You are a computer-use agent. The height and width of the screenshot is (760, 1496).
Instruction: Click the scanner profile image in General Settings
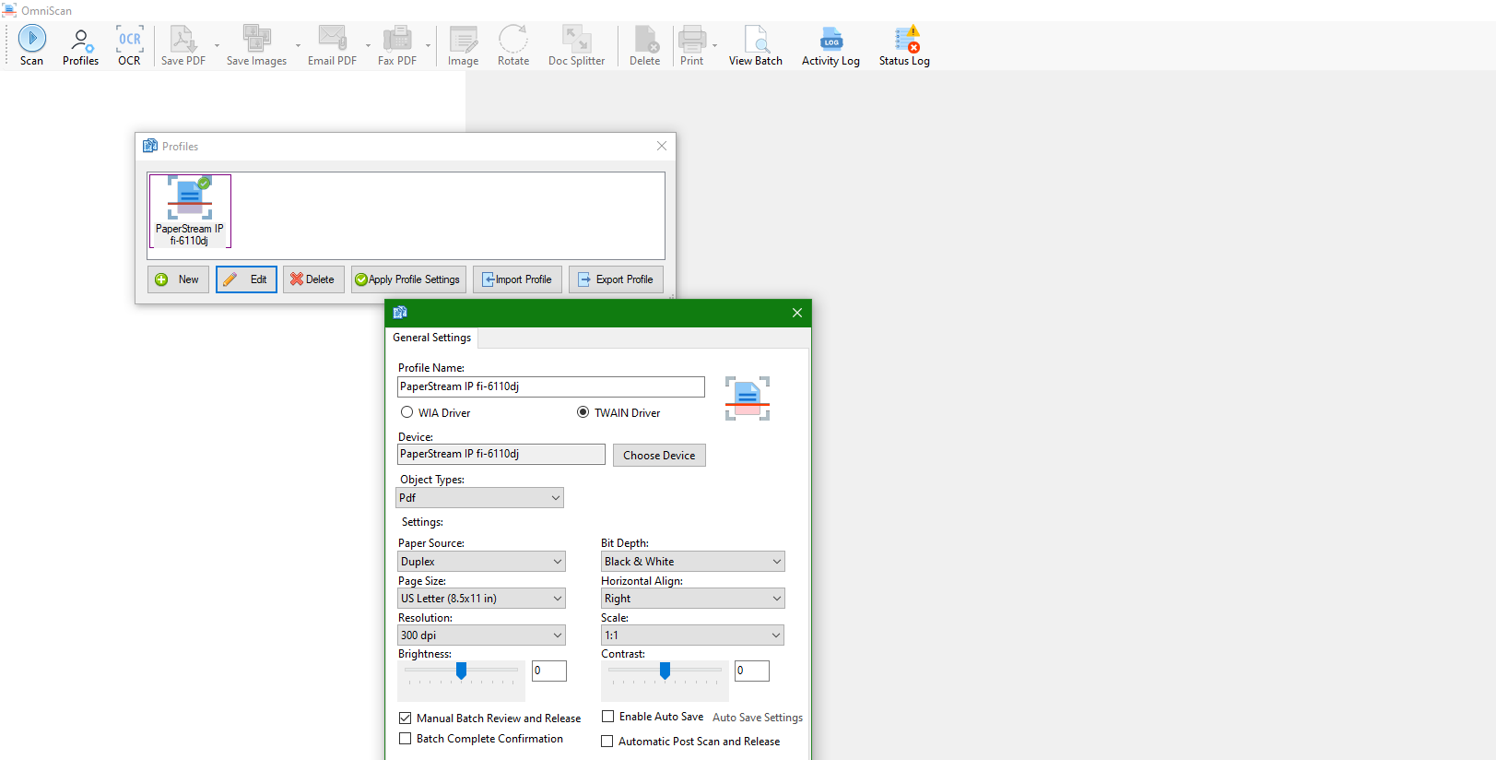point(747,398)
